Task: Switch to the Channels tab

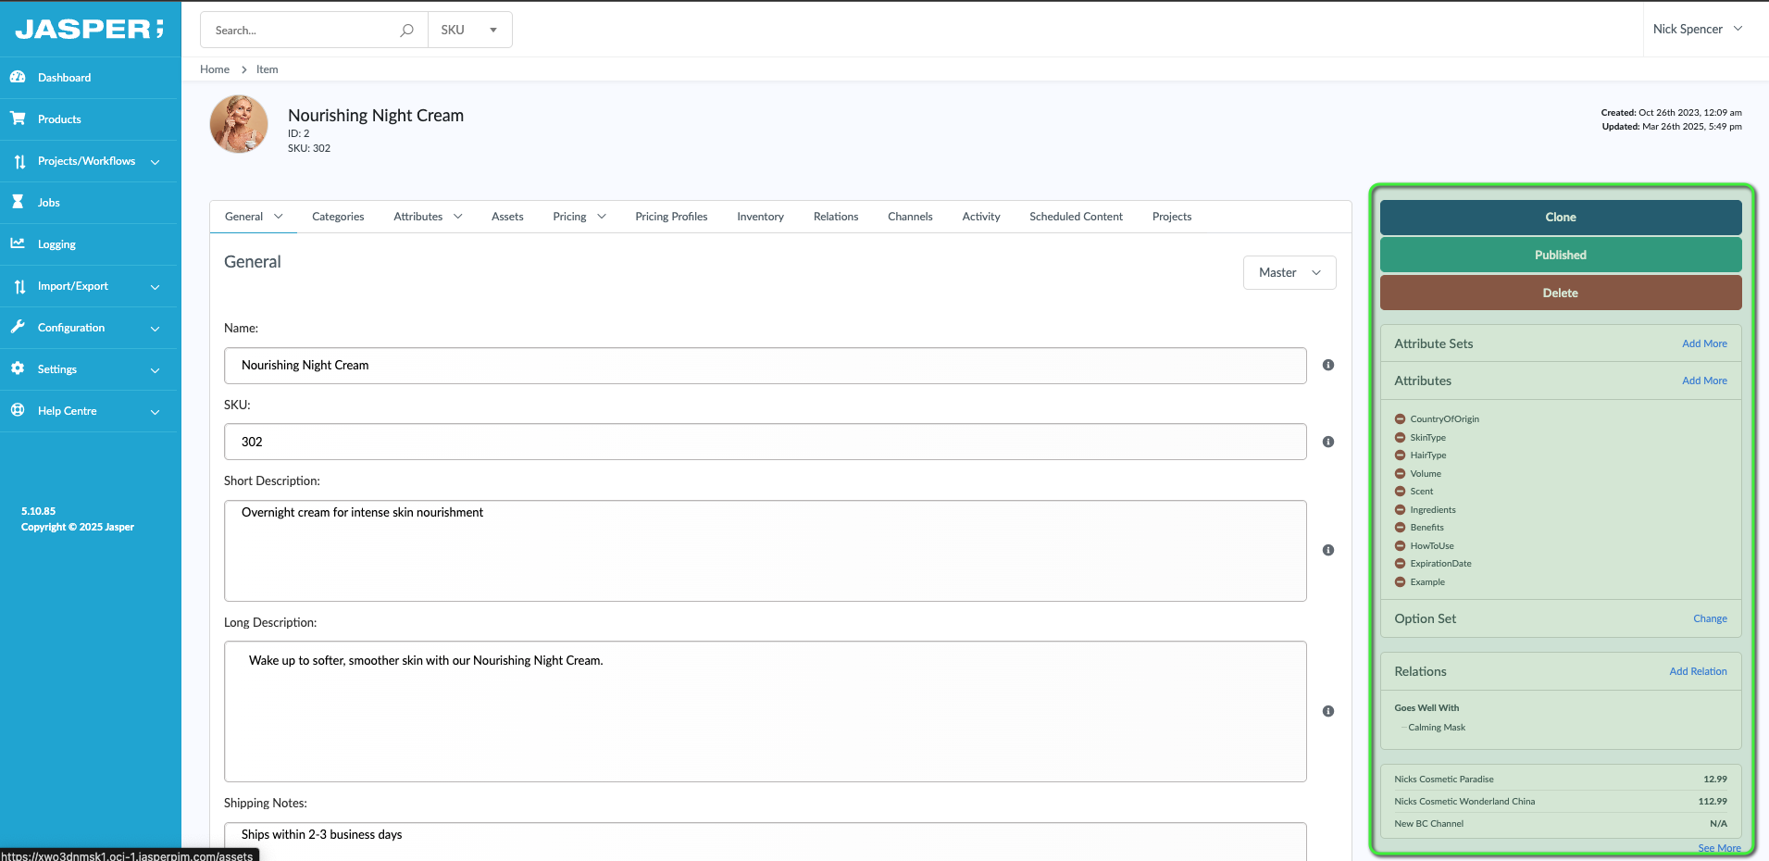Action: pyautogui.click(x=909, y=217)
